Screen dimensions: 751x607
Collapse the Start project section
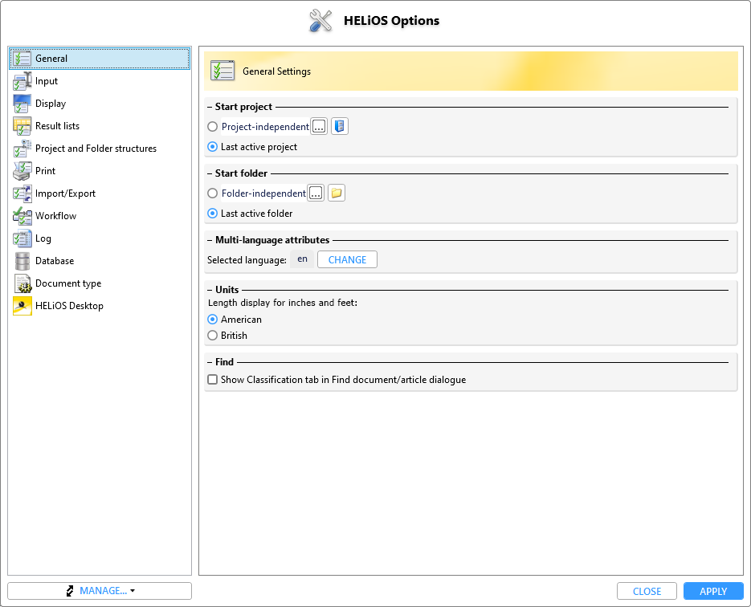(210, 107)
